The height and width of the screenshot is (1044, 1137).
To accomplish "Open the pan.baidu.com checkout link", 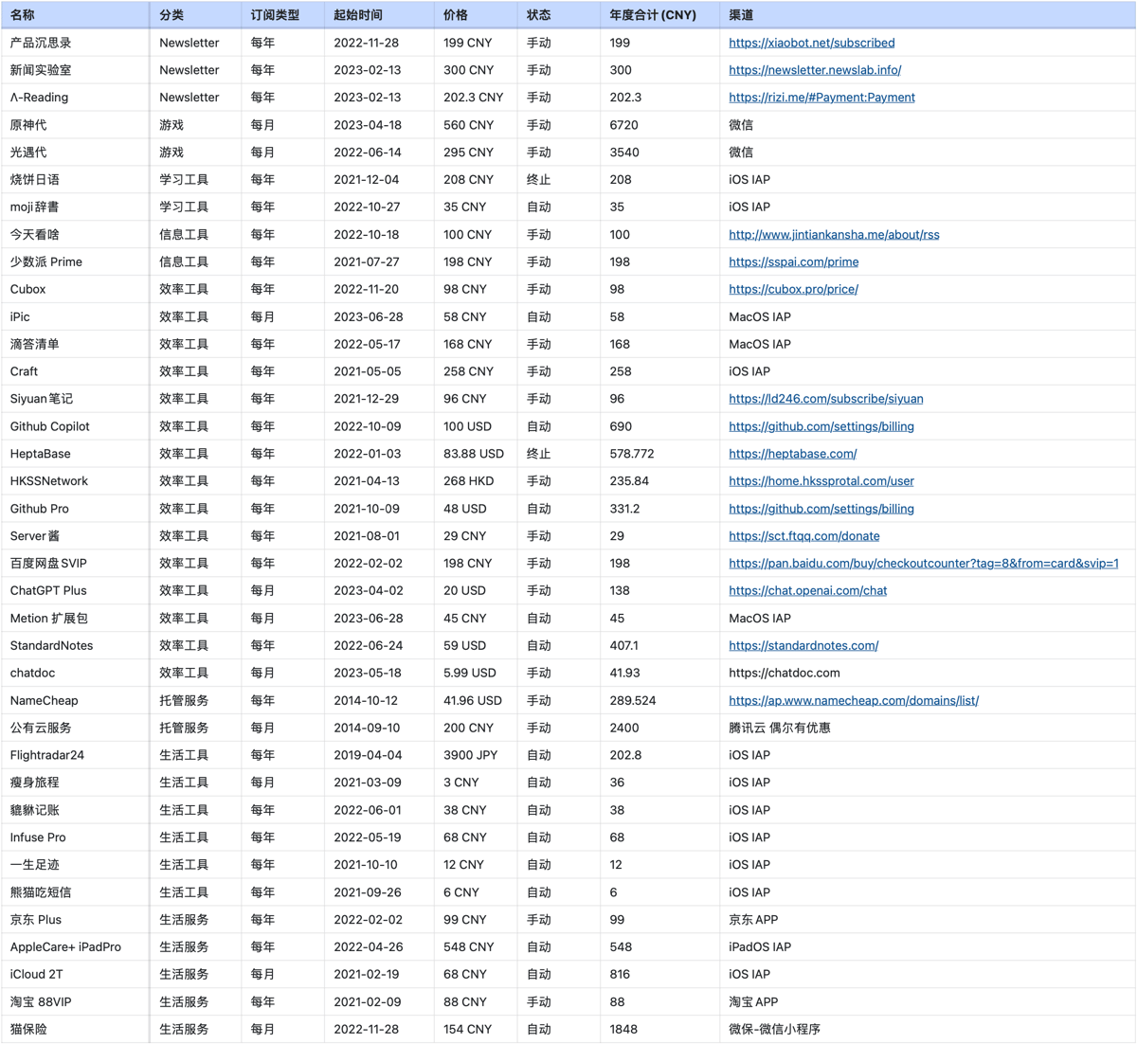I will [923, 564].
